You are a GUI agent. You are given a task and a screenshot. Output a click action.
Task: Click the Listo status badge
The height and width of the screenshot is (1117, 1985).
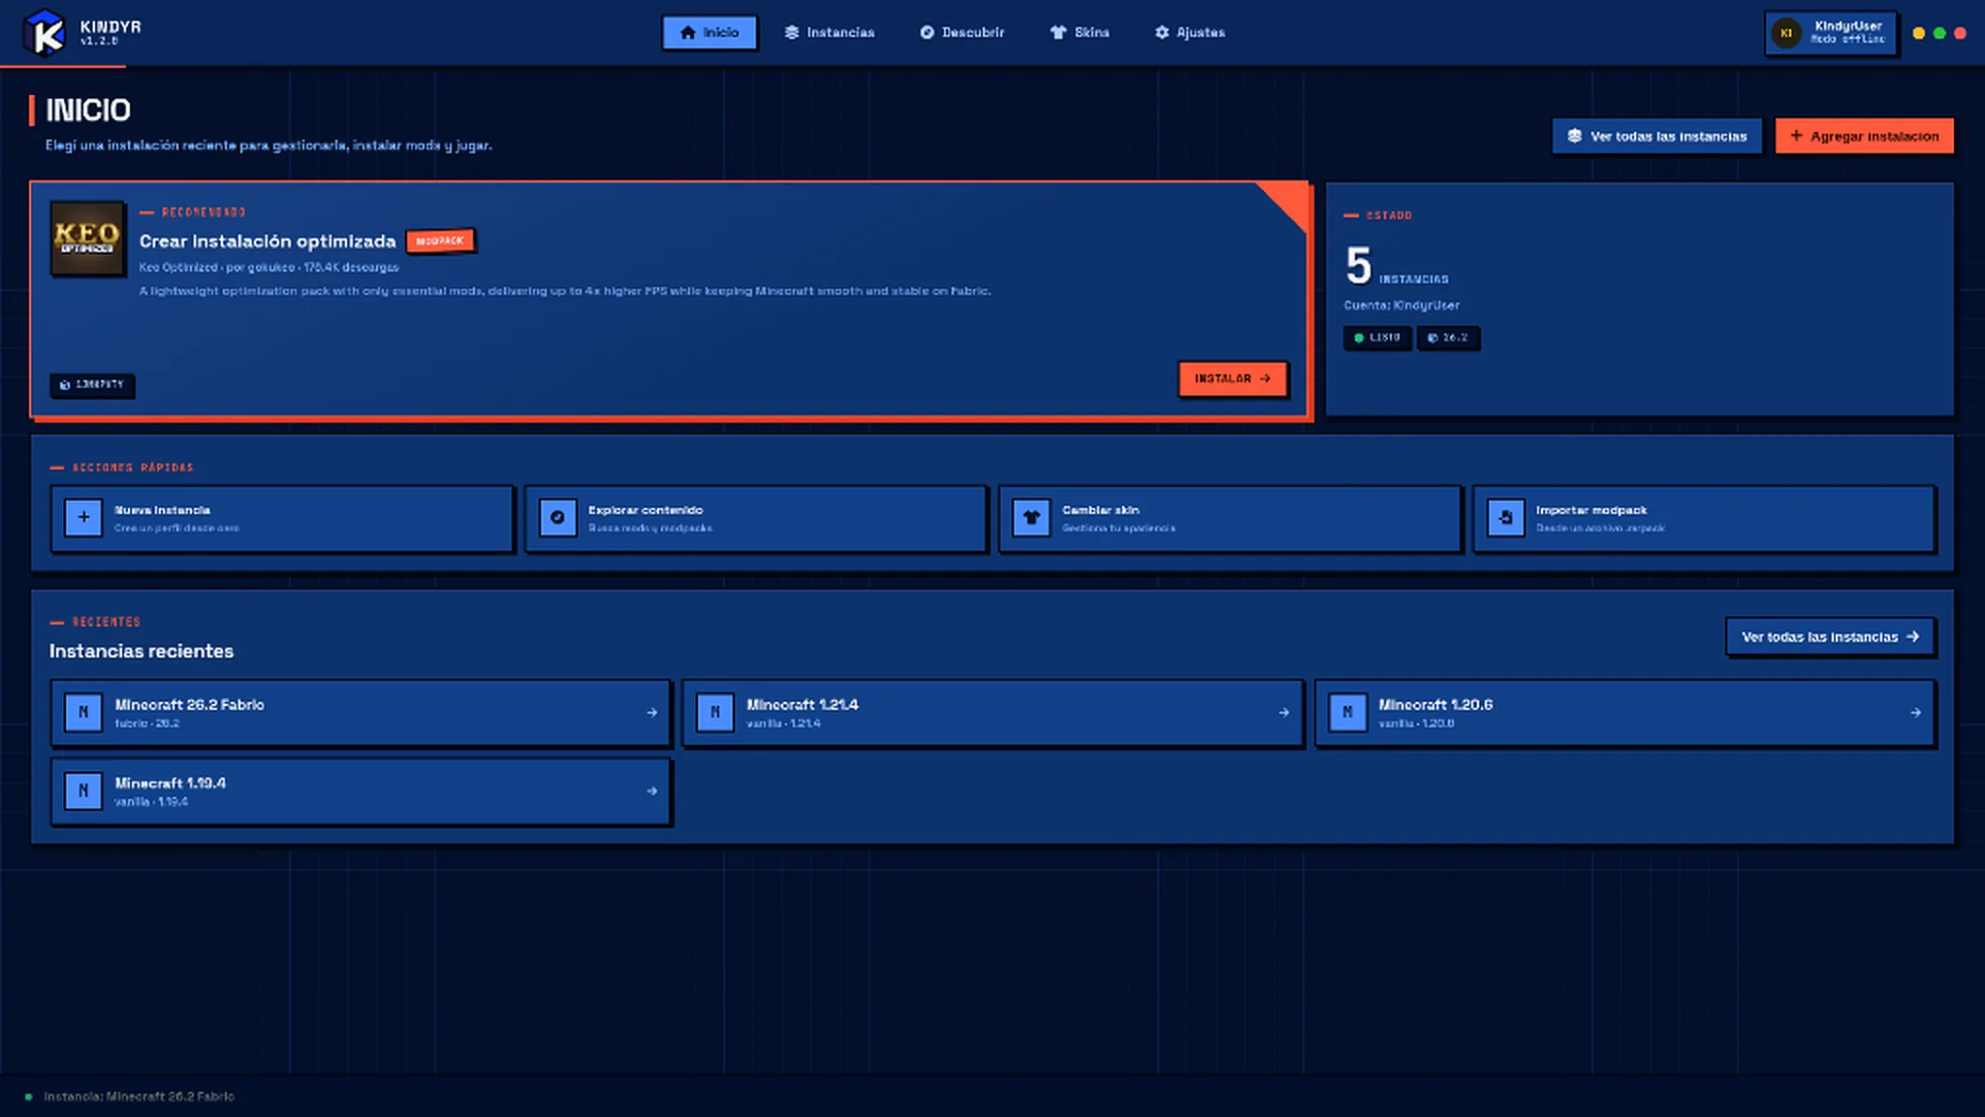[x=1377, y=338]
